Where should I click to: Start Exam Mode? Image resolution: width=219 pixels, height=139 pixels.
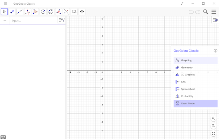tap(196, 103)
